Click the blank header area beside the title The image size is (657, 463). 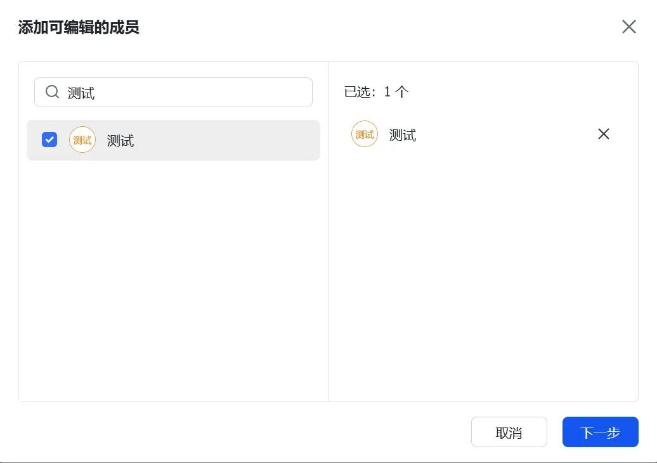tap(381, 27)
